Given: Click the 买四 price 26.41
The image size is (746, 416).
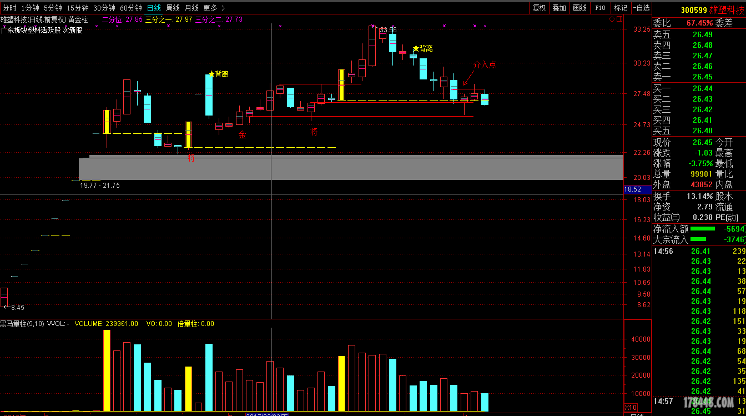Looking at the screenshot, I should (x=703, y=120).
